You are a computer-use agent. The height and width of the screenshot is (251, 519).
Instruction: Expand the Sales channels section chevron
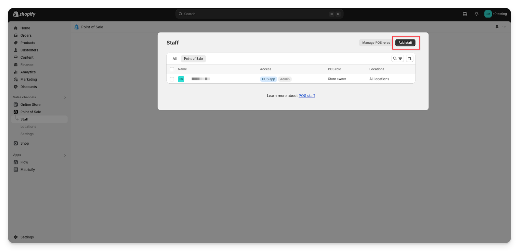point(65,98)
